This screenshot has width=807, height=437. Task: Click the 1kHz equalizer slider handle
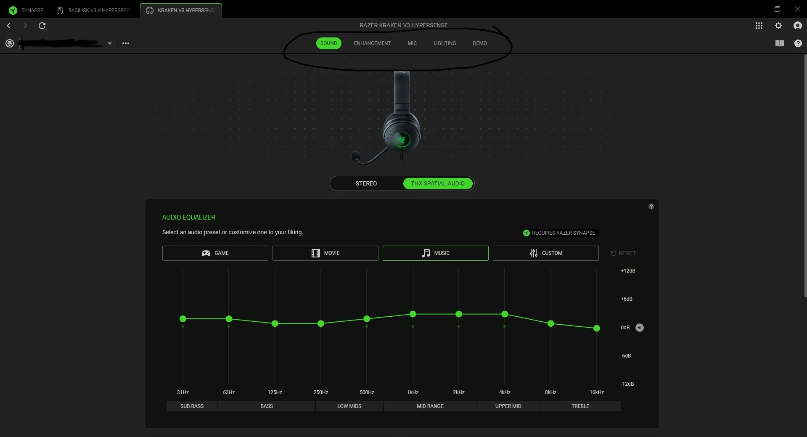click(413, 314)
